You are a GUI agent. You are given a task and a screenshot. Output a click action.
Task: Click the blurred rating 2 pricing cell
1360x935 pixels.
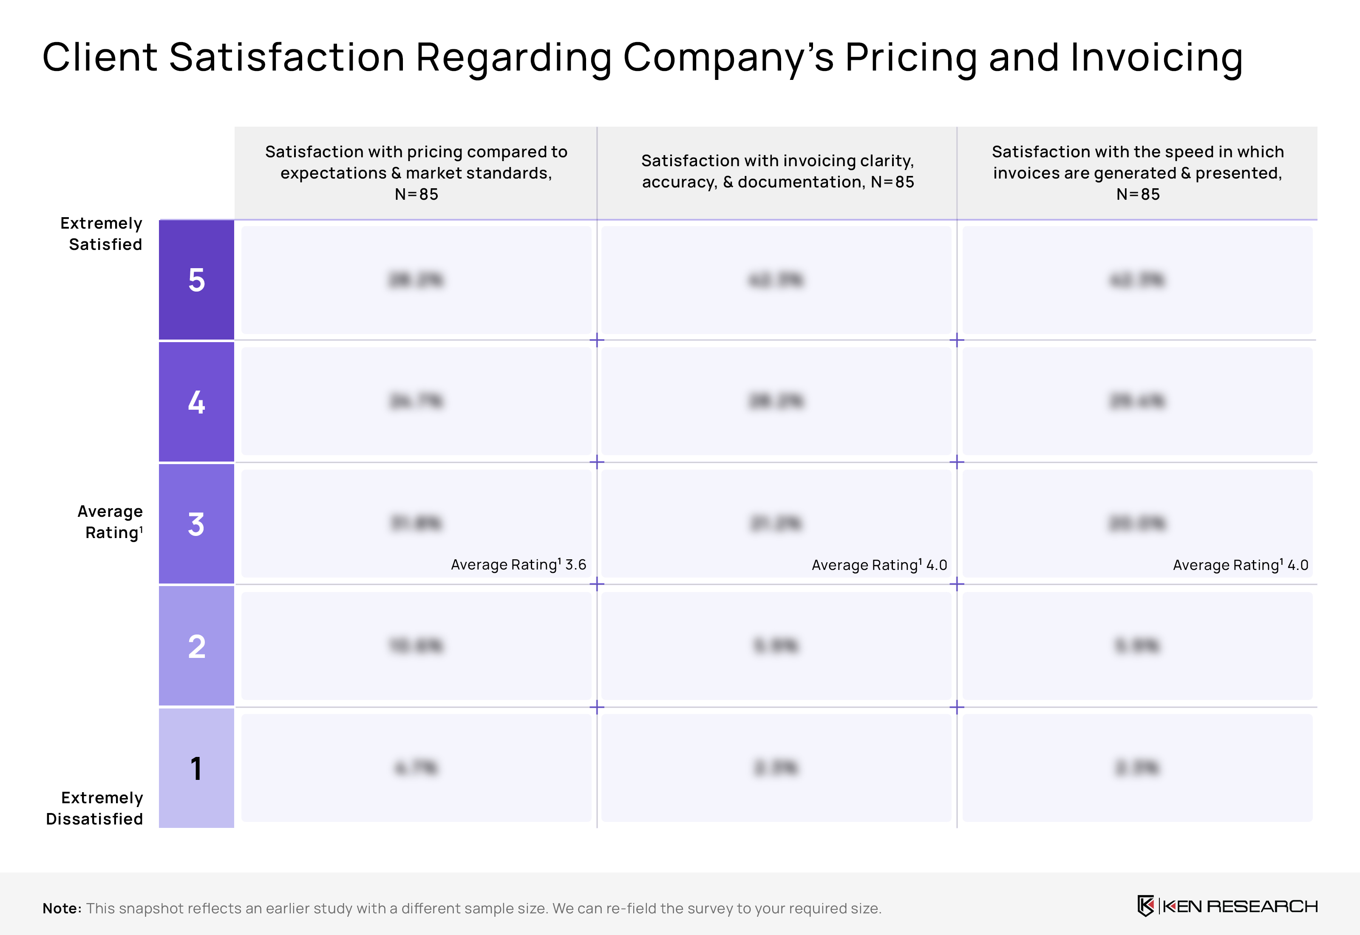coord(416,646)
